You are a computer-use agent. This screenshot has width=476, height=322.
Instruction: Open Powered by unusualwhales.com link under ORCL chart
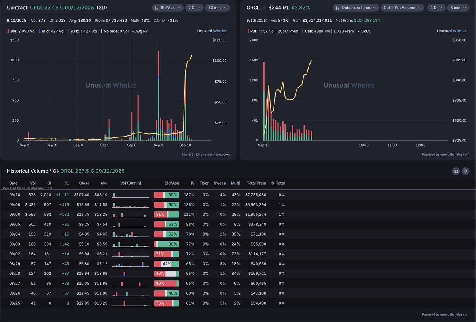(x=445, y=154)
